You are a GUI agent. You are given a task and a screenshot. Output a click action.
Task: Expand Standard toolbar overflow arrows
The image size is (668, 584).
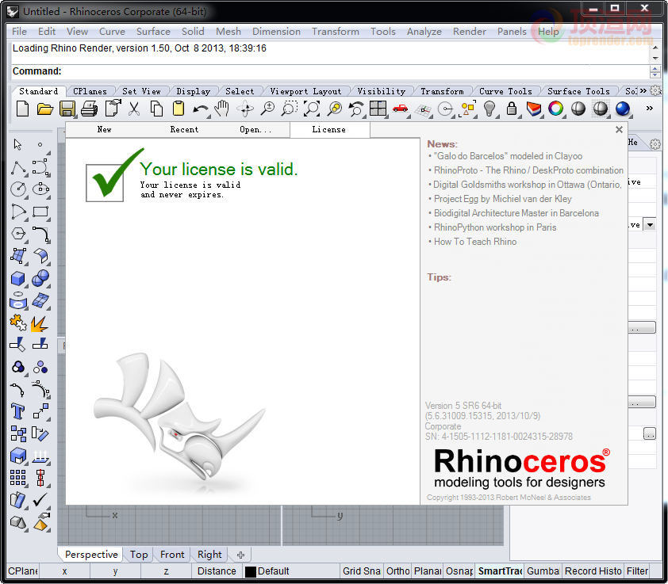coord(649,109)
